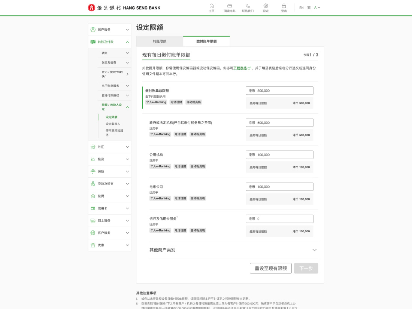412x309 pixels.
Task: Open the 阅读电邮 mail icon
Action: (230, 6)
